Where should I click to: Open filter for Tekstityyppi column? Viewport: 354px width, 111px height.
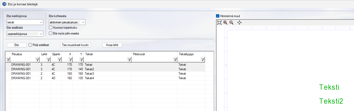[x=203, y=60]
